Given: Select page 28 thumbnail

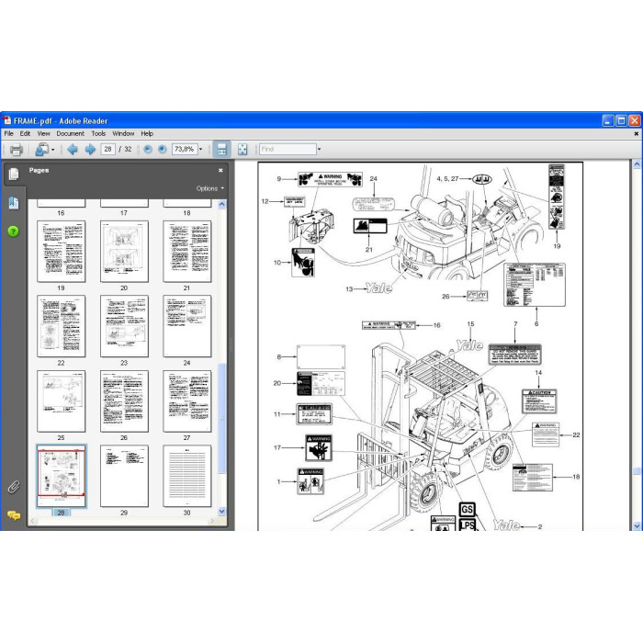Looking at the screenshot, I should (x=62, y=477).
